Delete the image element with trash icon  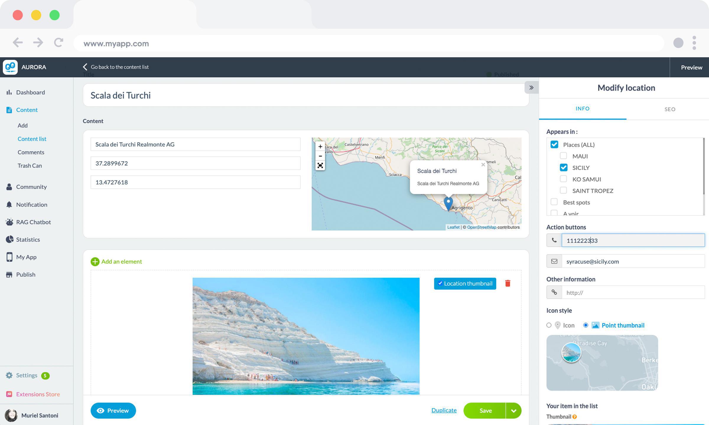508,283
